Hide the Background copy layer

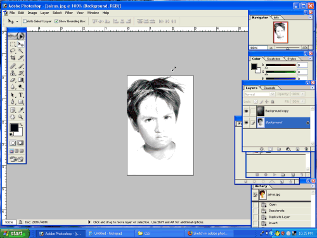tap(246, 111)
